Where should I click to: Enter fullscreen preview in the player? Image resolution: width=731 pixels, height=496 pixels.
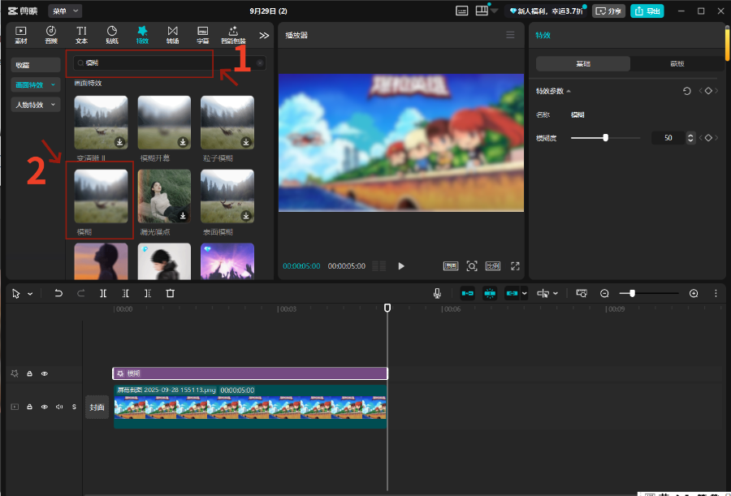[x=515, y=265]
